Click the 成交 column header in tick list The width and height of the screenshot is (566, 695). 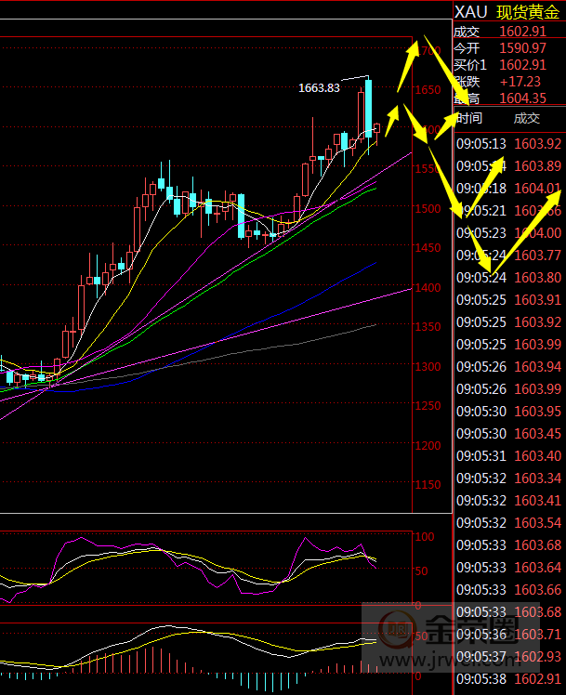[526, 118]
